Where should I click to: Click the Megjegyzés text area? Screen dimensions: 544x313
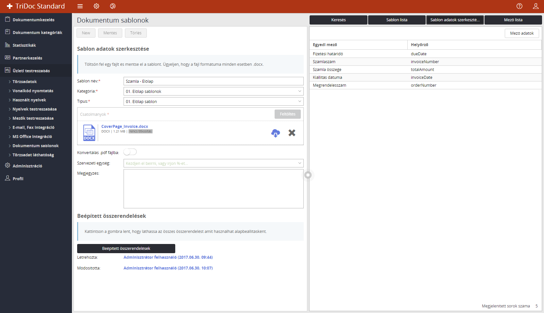coord(213,189)
